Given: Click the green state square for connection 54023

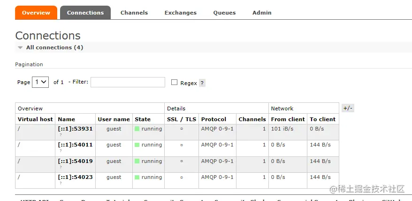Looking at the screenshot, I should coord(137,178).
